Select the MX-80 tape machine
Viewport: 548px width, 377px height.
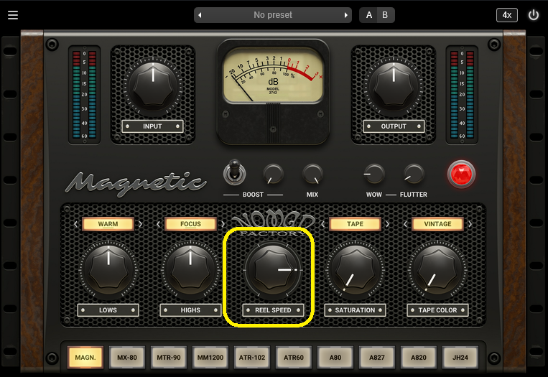tap(127, 358)
